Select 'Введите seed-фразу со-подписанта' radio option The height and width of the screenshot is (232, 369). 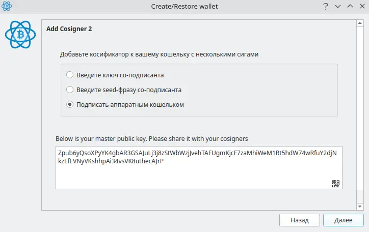coord(70,90)
